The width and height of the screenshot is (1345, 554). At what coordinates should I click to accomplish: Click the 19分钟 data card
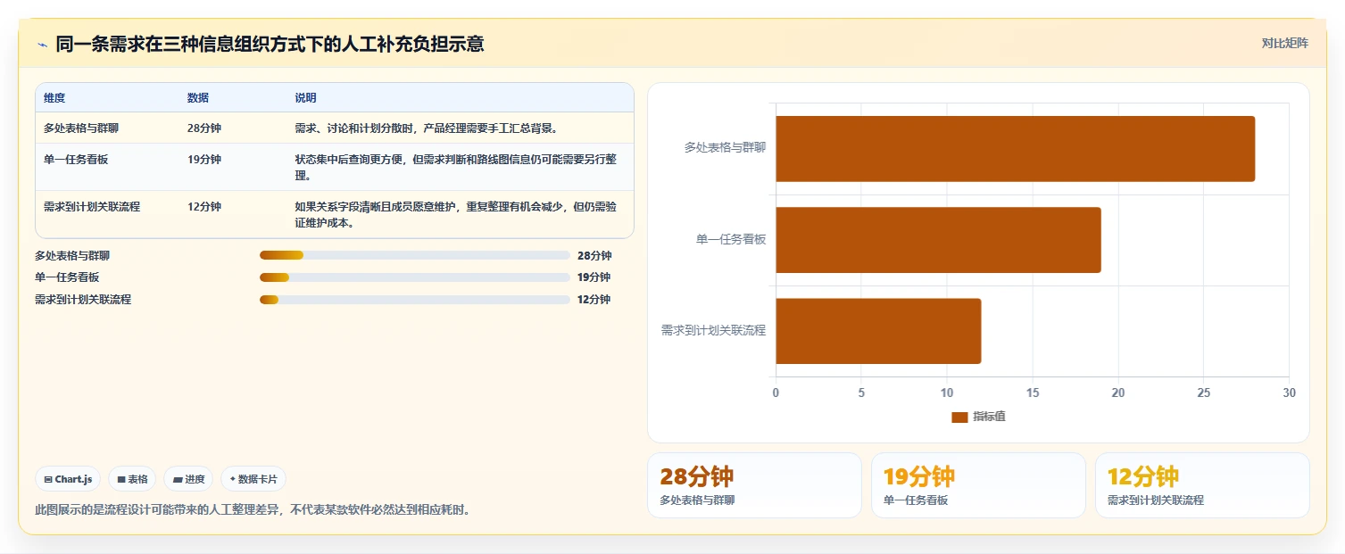978,485
